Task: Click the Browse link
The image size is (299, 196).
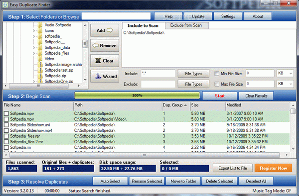Action: pos(71,17)
